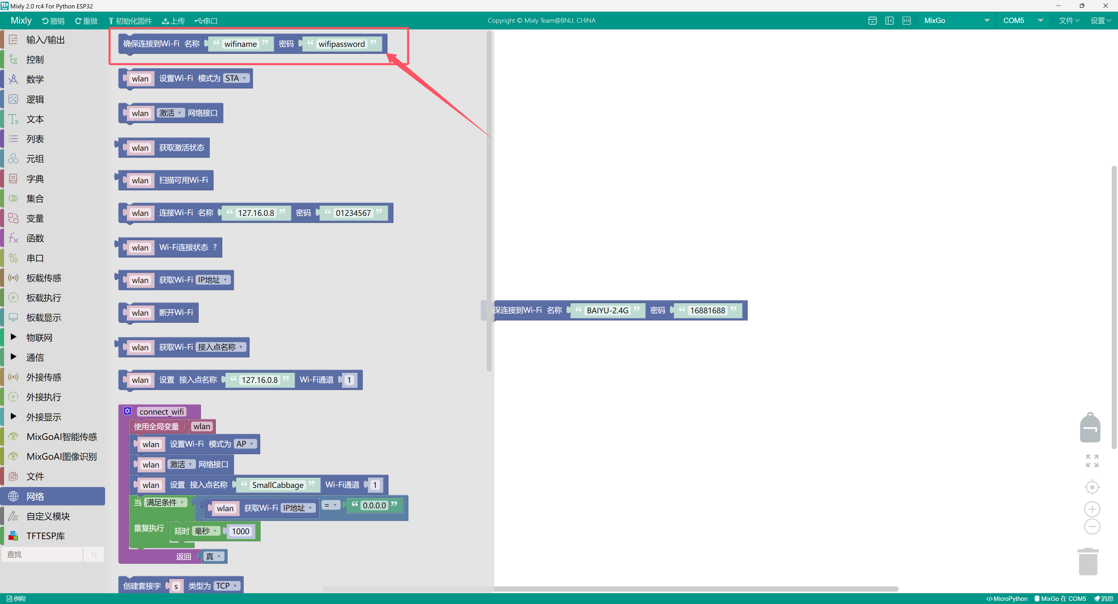This screenshot has width=1118, height=604.
Task: Open the 文件 menu
Action: pos(1069,20)
